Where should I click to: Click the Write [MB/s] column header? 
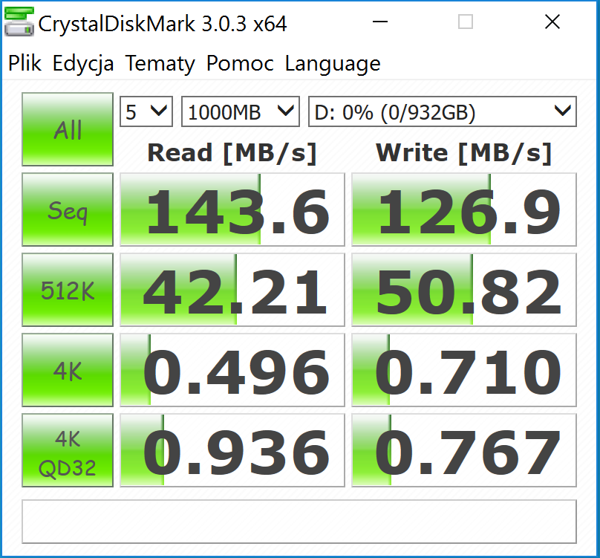click(463, 153)
